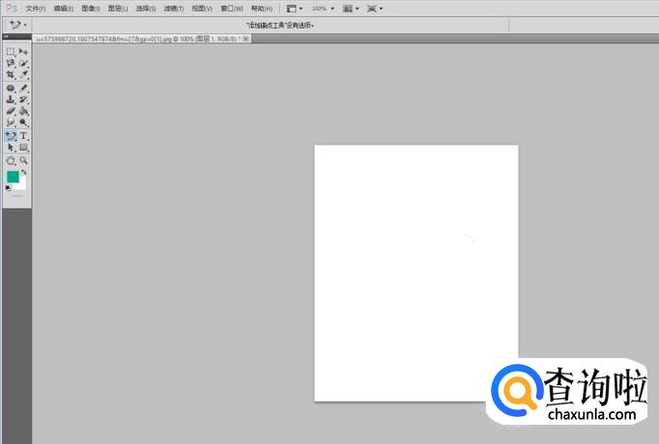Open the arrange documents dropdown
This screenshot has height=444, width=659.
(x=351, y=9)
